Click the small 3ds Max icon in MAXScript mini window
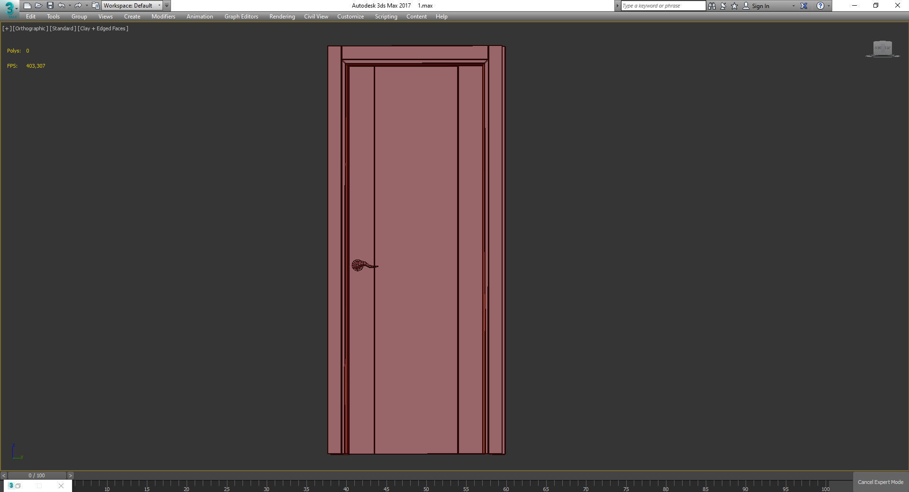Viewport: 909px width, 492px height. click(x=11, y=485)
